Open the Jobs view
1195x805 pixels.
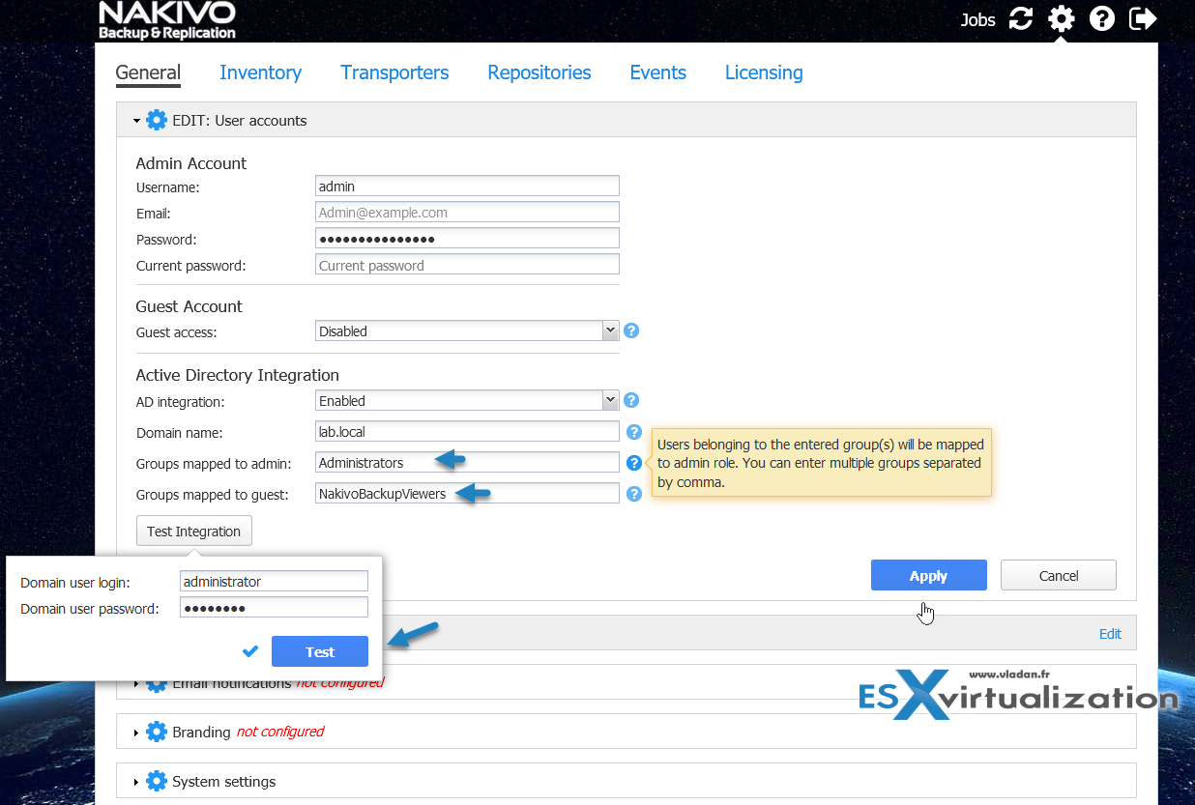pos(977,19)
